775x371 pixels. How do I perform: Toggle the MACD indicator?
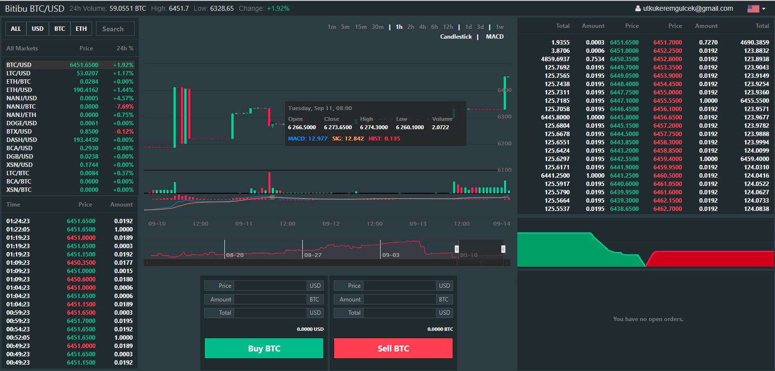click(x=495, y=37)
